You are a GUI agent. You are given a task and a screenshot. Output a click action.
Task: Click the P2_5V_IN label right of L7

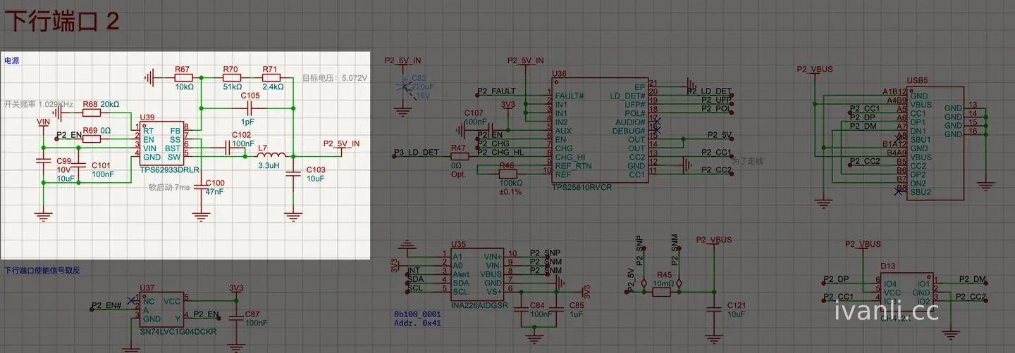(341, 143)
